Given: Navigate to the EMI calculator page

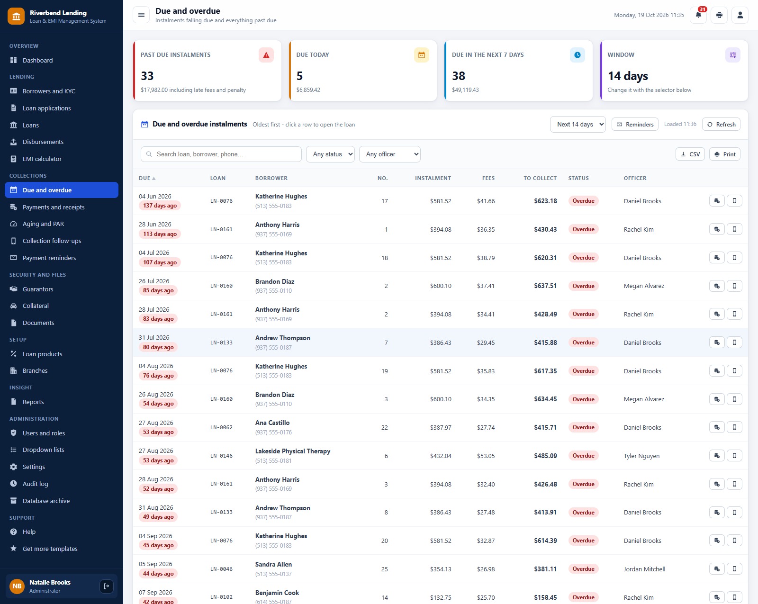Looking at the screenshot, I should (x=62, y=159).
